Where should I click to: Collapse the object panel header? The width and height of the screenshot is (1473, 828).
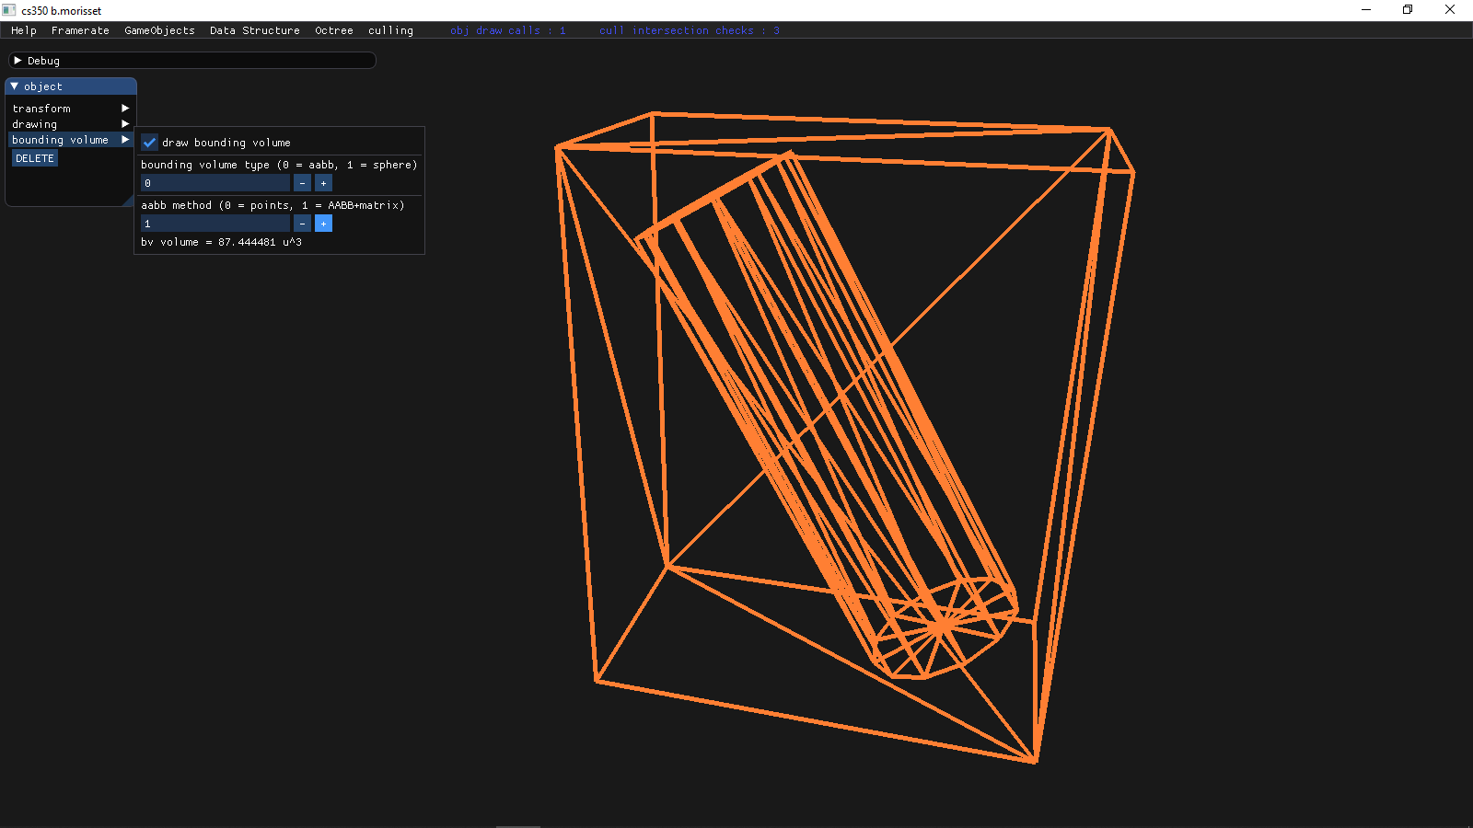coord(15,86)
